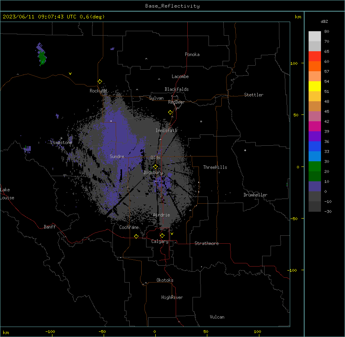The image size is (345, 337).
Task: Click the Lacombe label
Action: [x=180, y=76]
